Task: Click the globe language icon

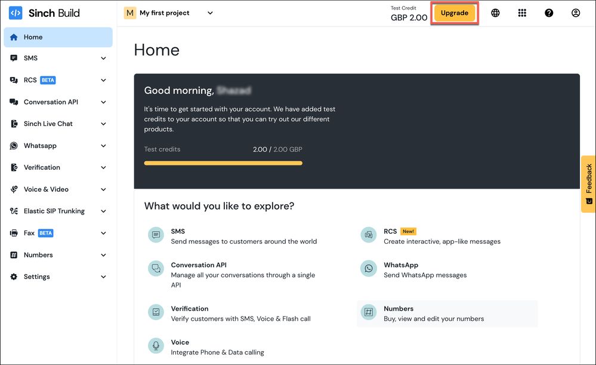Action: pyautogui.click(x=495, y=13)
